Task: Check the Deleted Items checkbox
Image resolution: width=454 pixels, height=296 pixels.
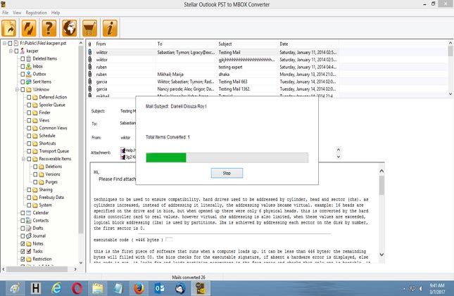Action: 23,59
